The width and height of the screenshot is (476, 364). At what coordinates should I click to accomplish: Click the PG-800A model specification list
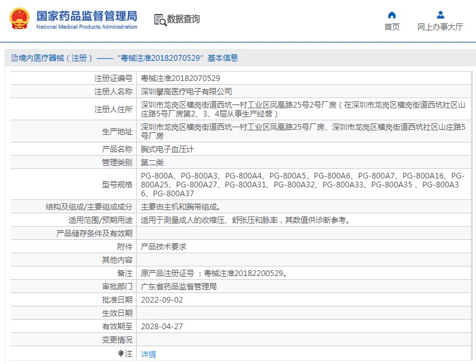coord(303,185)
